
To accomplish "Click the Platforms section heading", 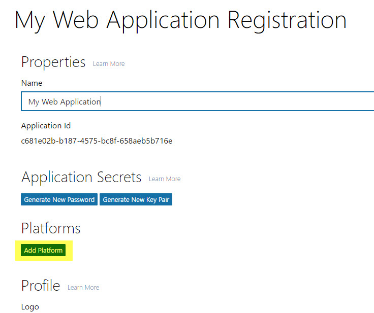I will [51, 228].
